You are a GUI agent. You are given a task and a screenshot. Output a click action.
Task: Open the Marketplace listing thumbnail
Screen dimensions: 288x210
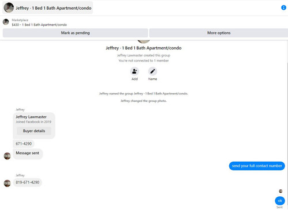(x=6, y=22)
